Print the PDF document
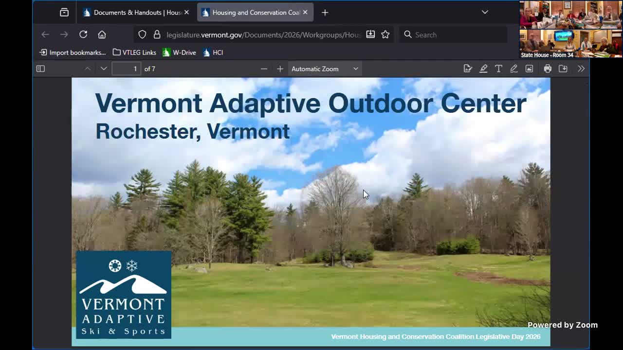Viewport: 623px width, 350px height. 548,68
